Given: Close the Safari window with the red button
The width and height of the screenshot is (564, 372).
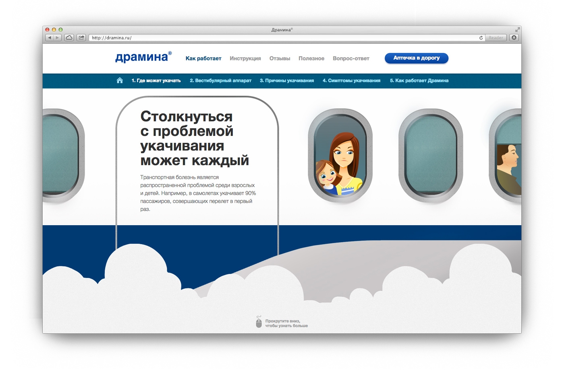Looking at the screenshot, I should [47, 30].
